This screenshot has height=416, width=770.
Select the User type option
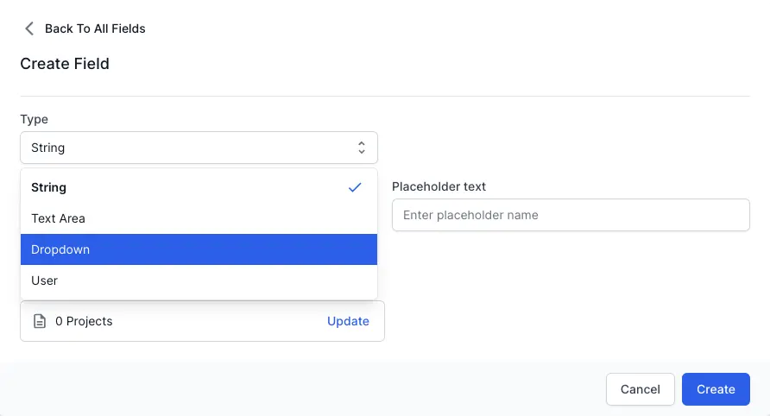coord(45,280)
